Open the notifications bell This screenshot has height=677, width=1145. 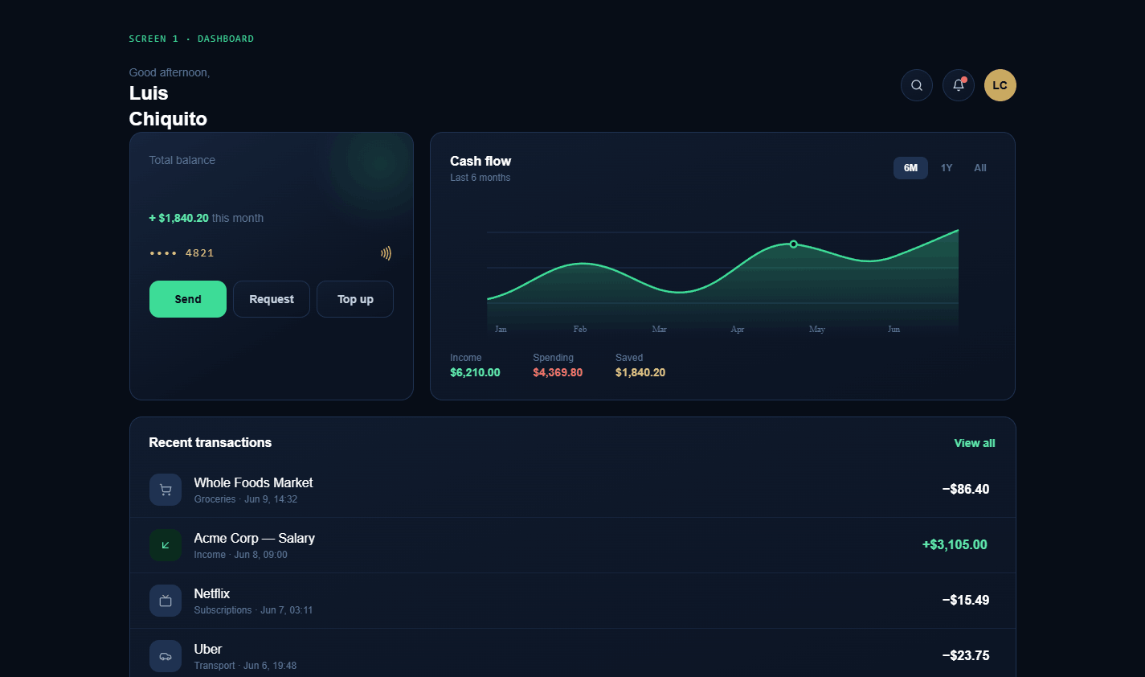pos(958,85)
